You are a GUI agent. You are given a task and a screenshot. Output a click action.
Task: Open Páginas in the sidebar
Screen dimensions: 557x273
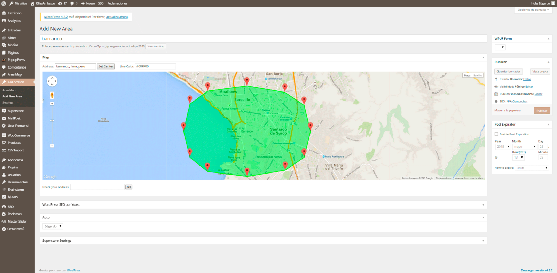13,53
